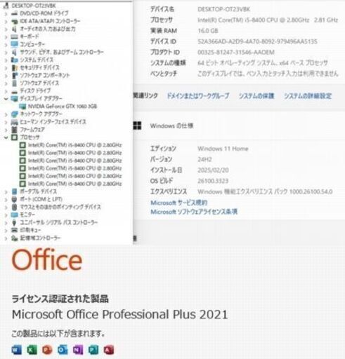Click the Access app icon

109,350
